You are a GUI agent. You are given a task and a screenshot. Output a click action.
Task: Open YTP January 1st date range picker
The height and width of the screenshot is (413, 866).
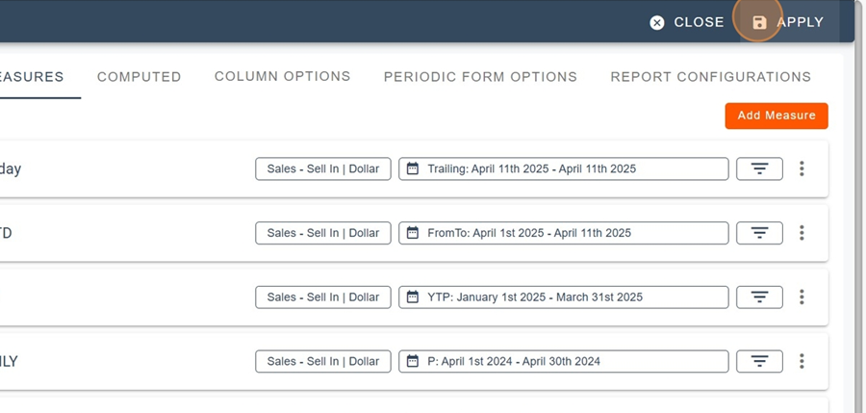click(563, 297)
